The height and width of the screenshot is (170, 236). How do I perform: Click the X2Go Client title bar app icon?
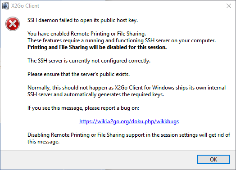click(5, 6)
